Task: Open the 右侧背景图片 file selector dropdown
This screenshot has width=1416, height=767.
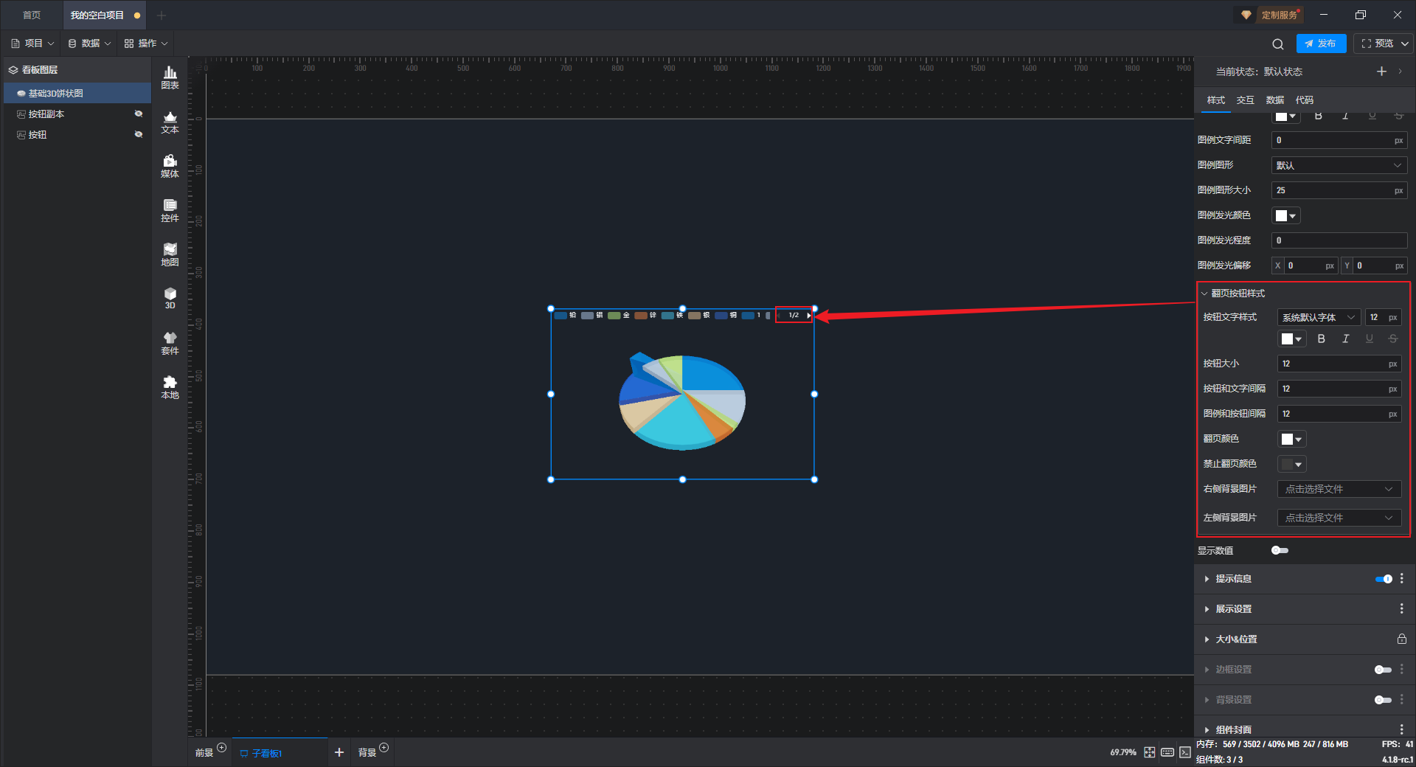Action: (x=1339, y=489)
